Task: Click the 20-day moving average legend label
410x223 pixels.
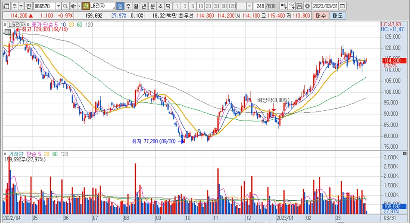Action: tap(71, 25)
